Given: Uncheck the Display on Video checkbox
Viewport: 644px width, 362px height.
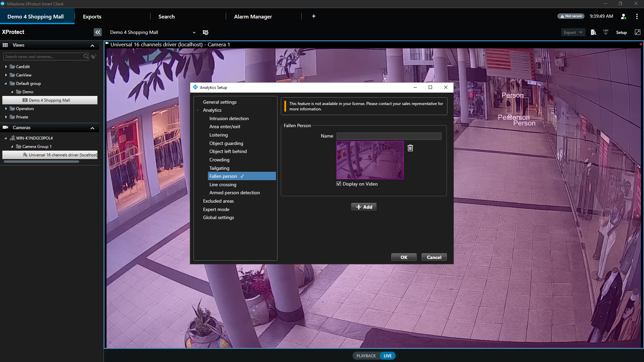Looking at the screenshot, I should coord(339,184).
